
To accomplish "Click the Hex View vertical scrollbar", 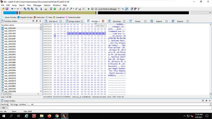I will 210,60.
